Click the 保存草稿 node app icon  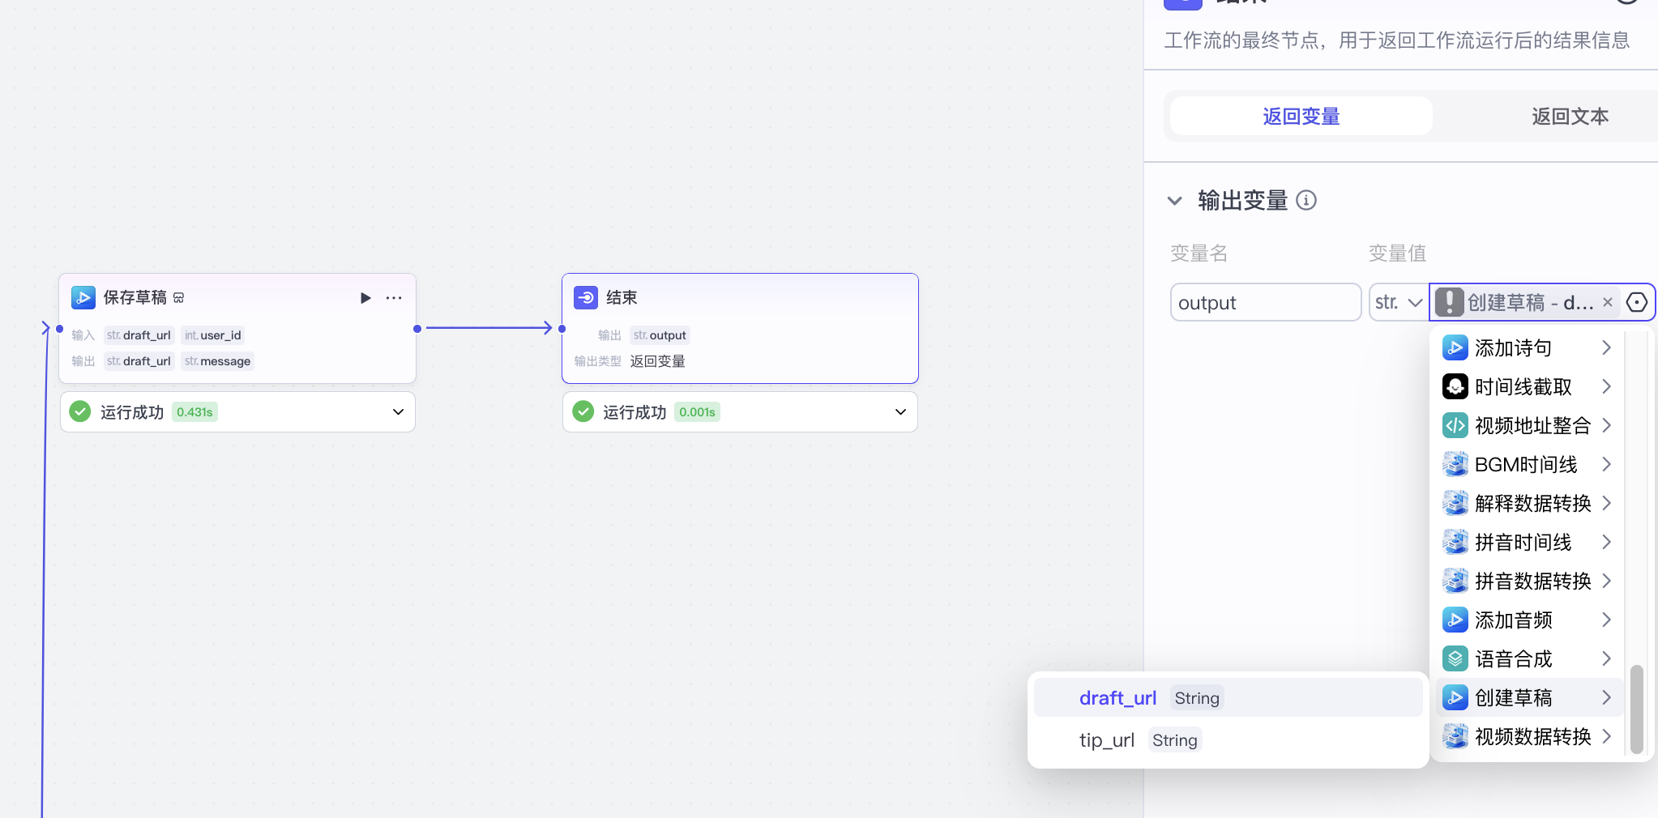pyautogui.click(x=83, y=298)
